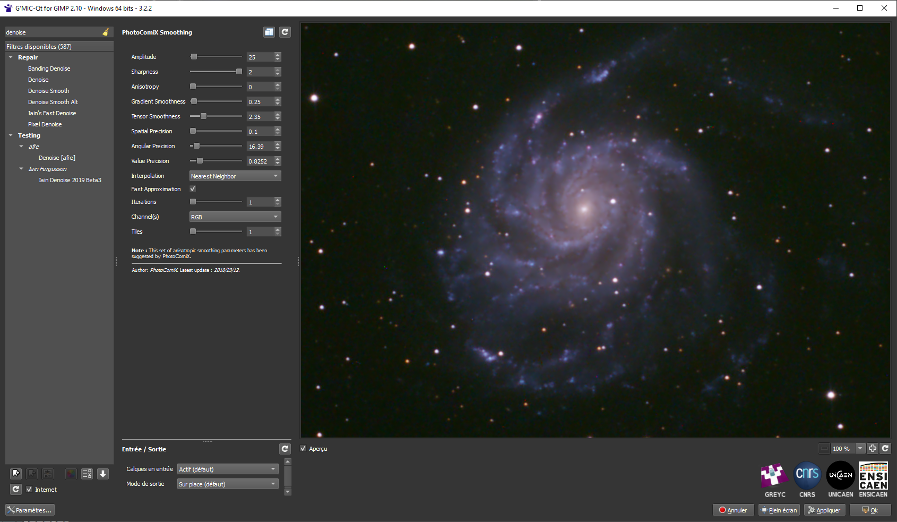Increase the Iterations value with the up arrow

(278, 200)
